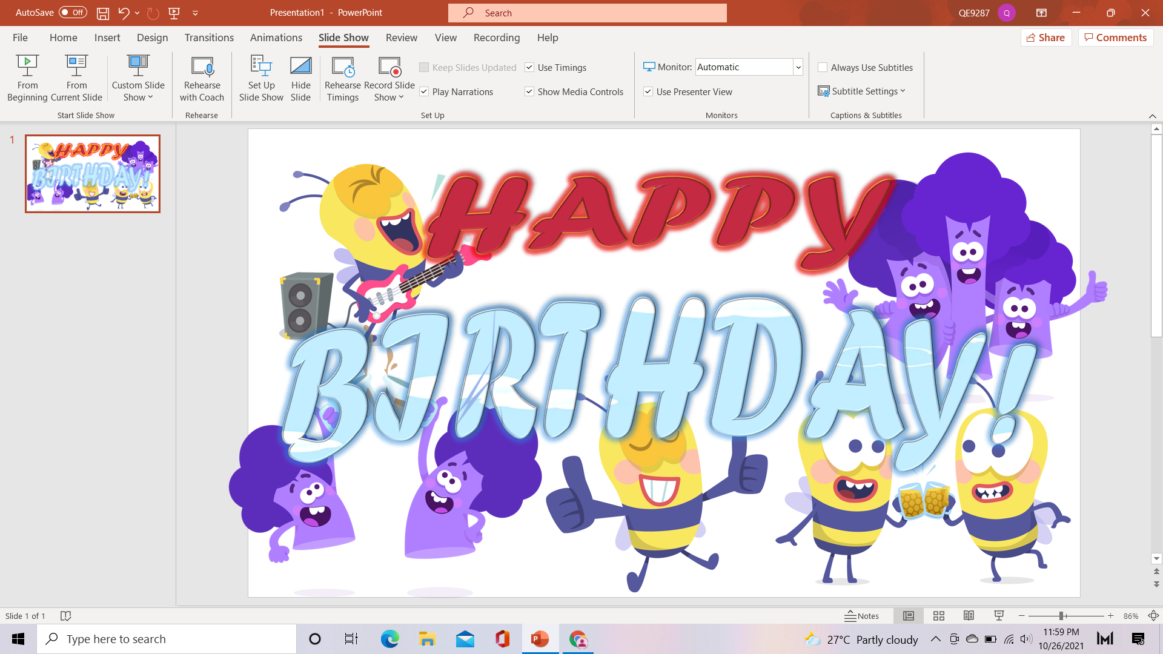Collapse the ribbon

click(1152, 116)
